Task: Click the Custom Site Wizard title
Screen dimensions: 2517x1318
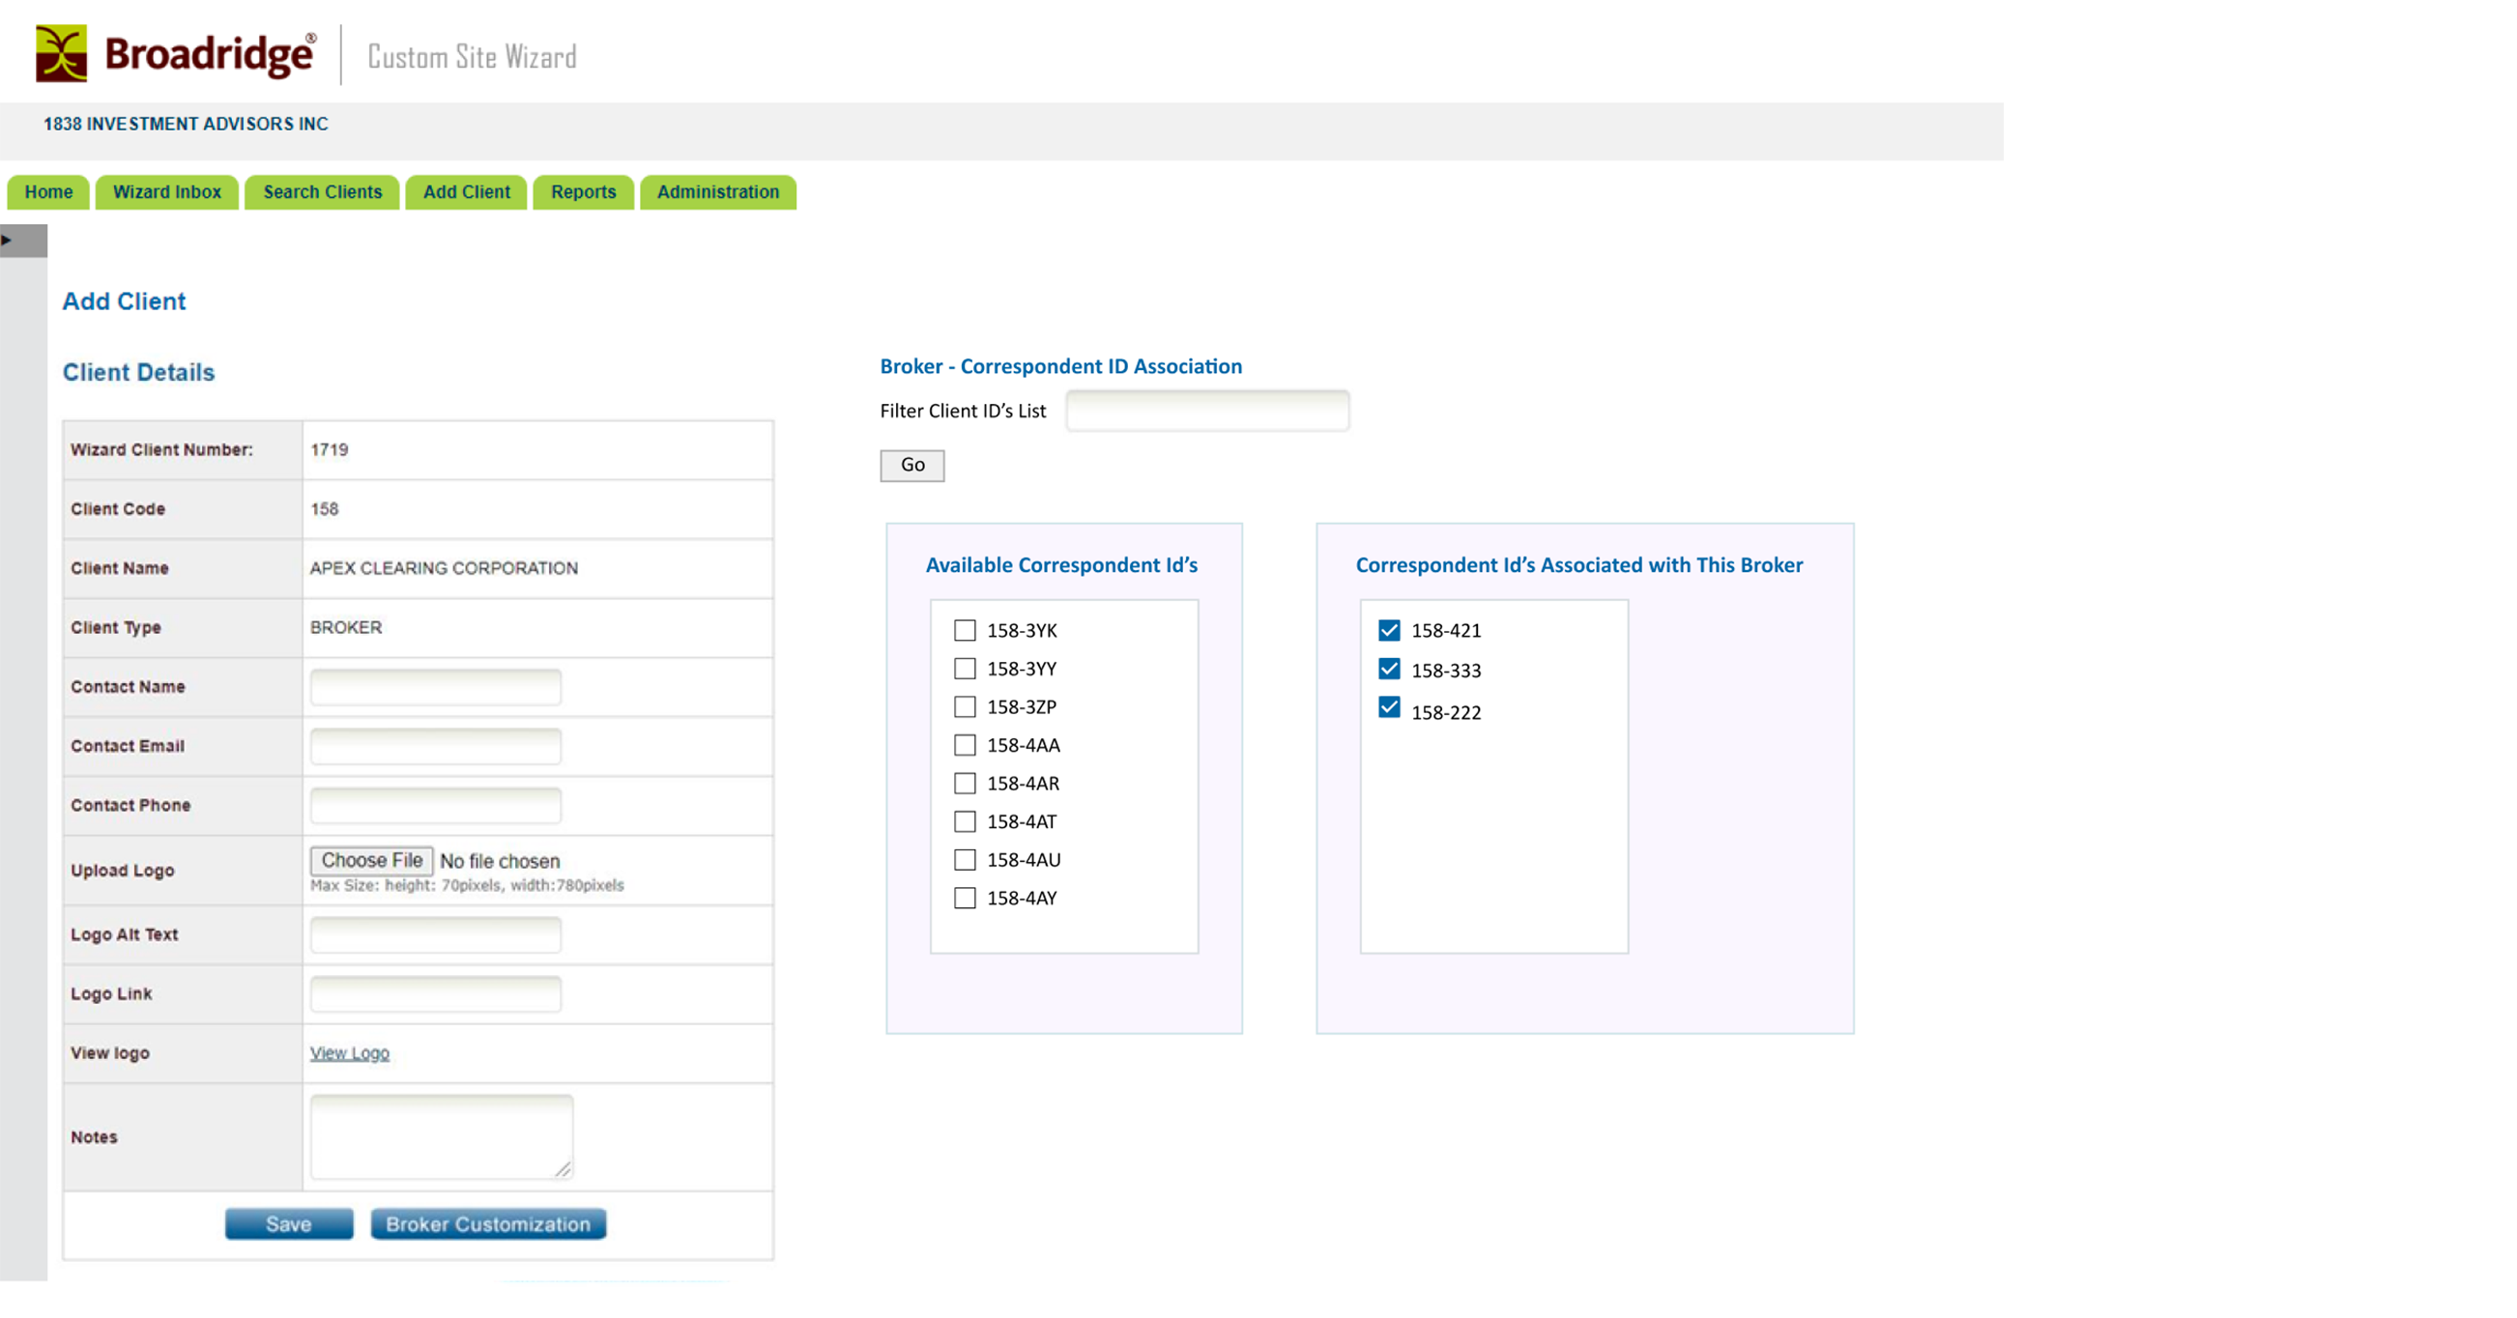Action: coord(472,57)
